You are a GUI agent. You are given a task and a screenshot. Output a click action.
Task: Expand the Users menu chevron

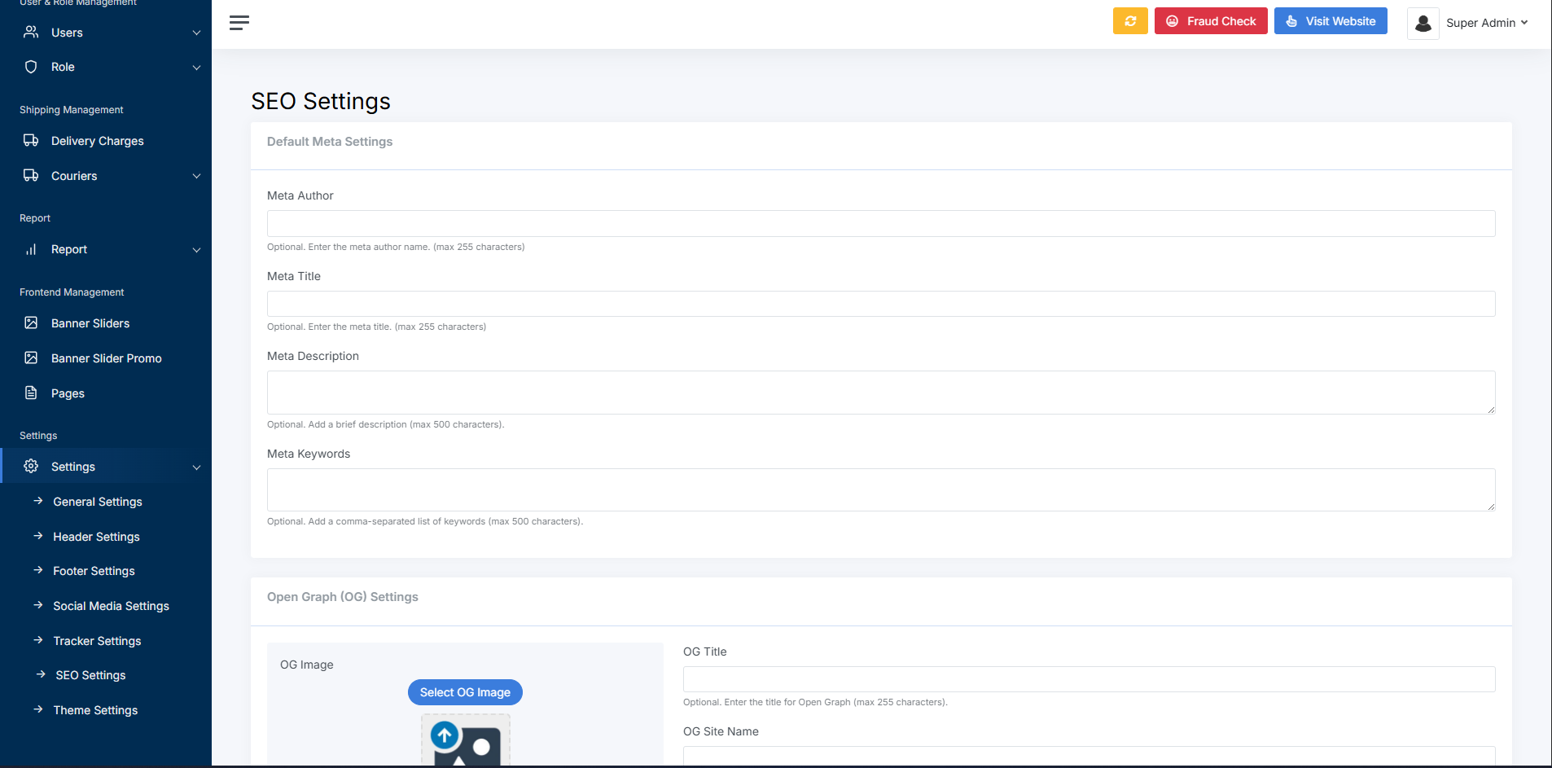pyautogui.click(x=196, y=33)
